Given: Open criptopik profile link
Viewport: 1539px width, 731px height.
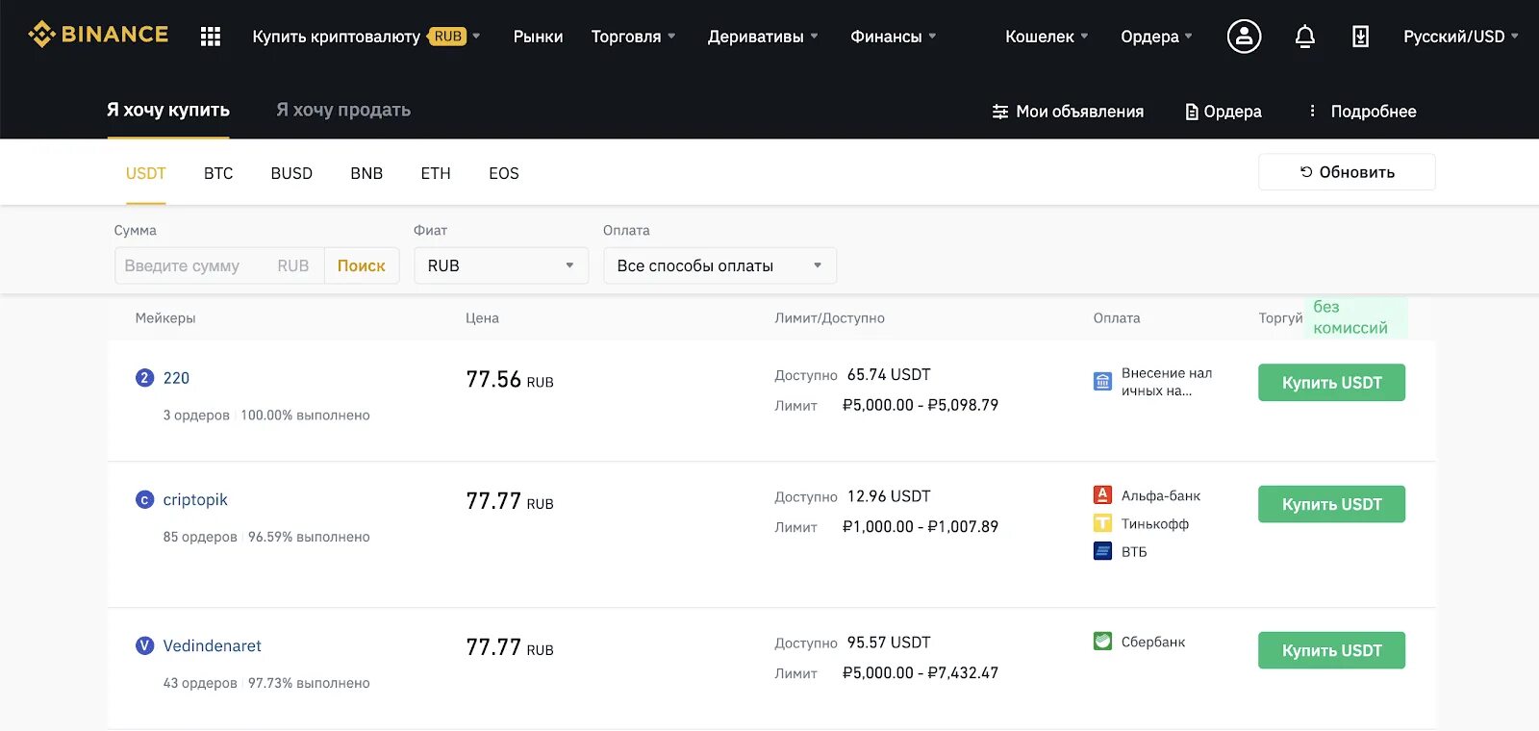Looking at the screenshot, I should pyautogui.click(x=195, y=499).
